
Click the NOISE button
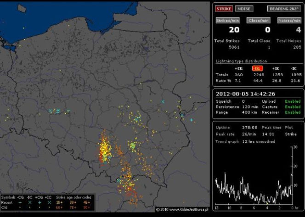[244, 9]
